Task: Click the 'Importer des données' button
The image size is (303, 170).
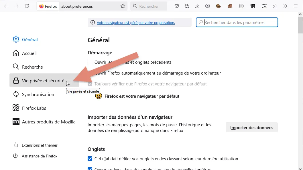Action: pyautogui.click(x=252, y=127)
